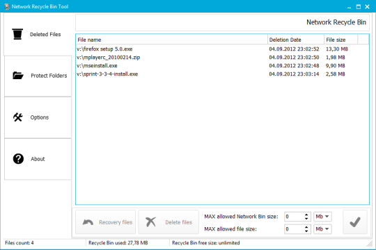Click the tools icon for Options
The height and width of the screenshot is (250, 376).
coord(18,117)
